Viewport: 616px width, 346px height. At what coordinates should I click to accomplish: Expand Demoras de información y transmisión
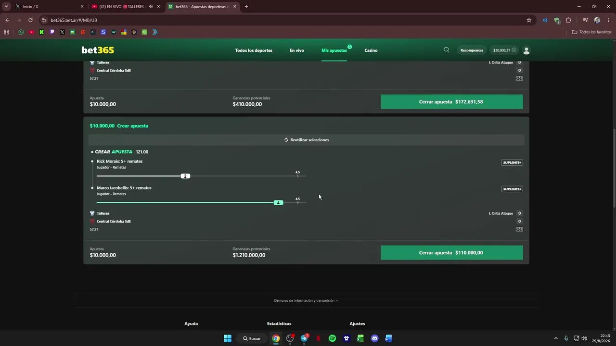306,300
